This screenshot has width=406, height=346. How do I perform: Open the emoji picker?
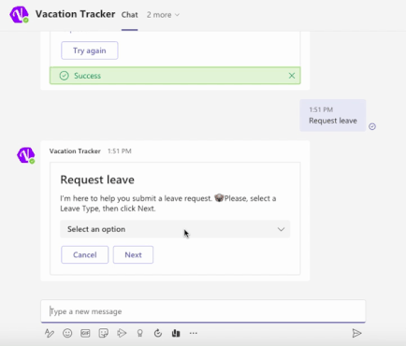coord(67,333)
